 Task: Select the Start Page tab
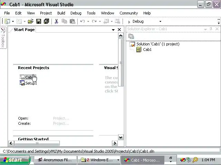24,30
